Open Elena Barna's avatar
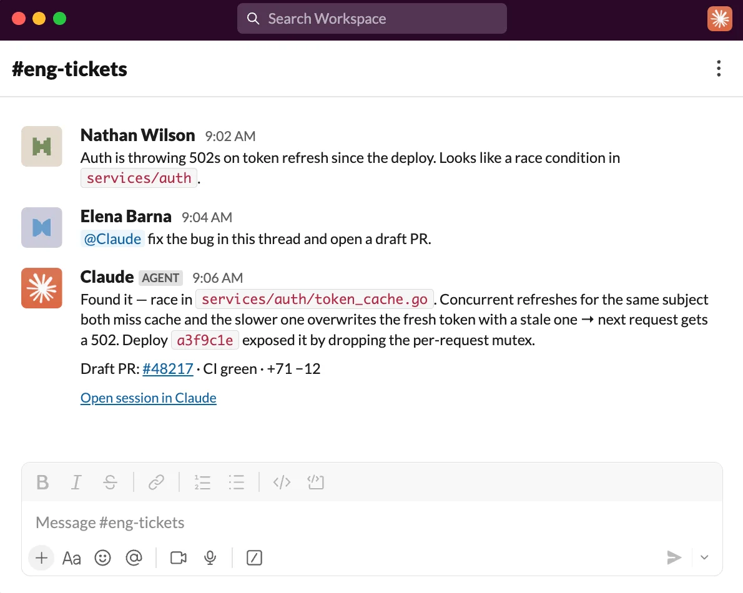743x593 pixels. (42, 227)
